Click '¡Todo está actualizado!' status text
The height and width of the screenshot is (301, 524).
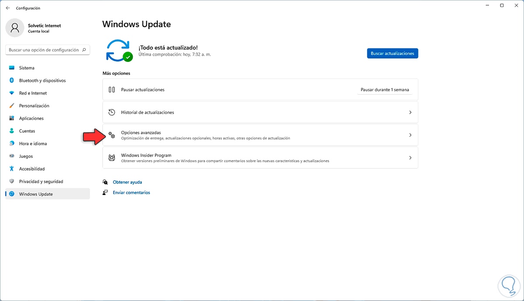click(168, 47)
